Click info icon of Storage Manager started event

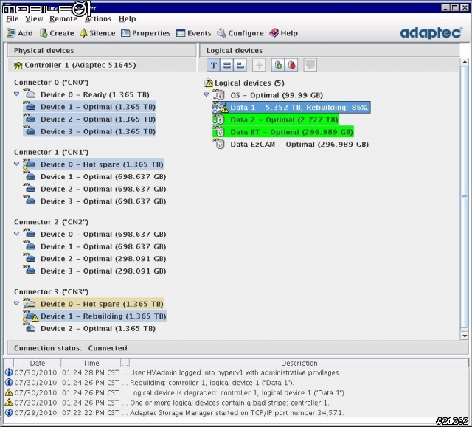pyautogui.click(x=9, y=412)
